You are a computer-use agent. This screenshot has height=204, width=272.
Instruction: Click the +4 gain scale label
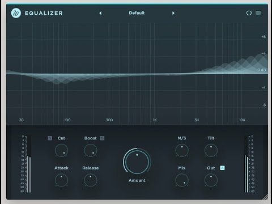coord(263,53)
